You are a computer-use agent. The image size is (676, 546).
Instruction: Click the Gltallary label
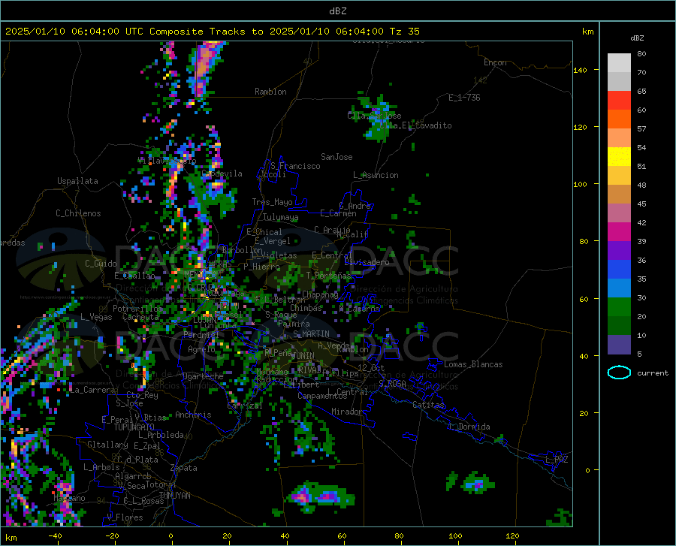click(107, 445)
